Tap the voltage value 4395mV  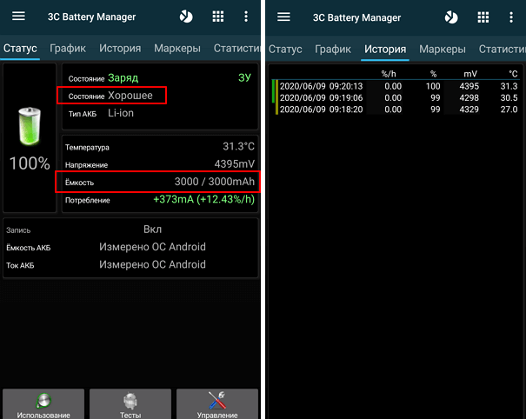pos(234,164)
